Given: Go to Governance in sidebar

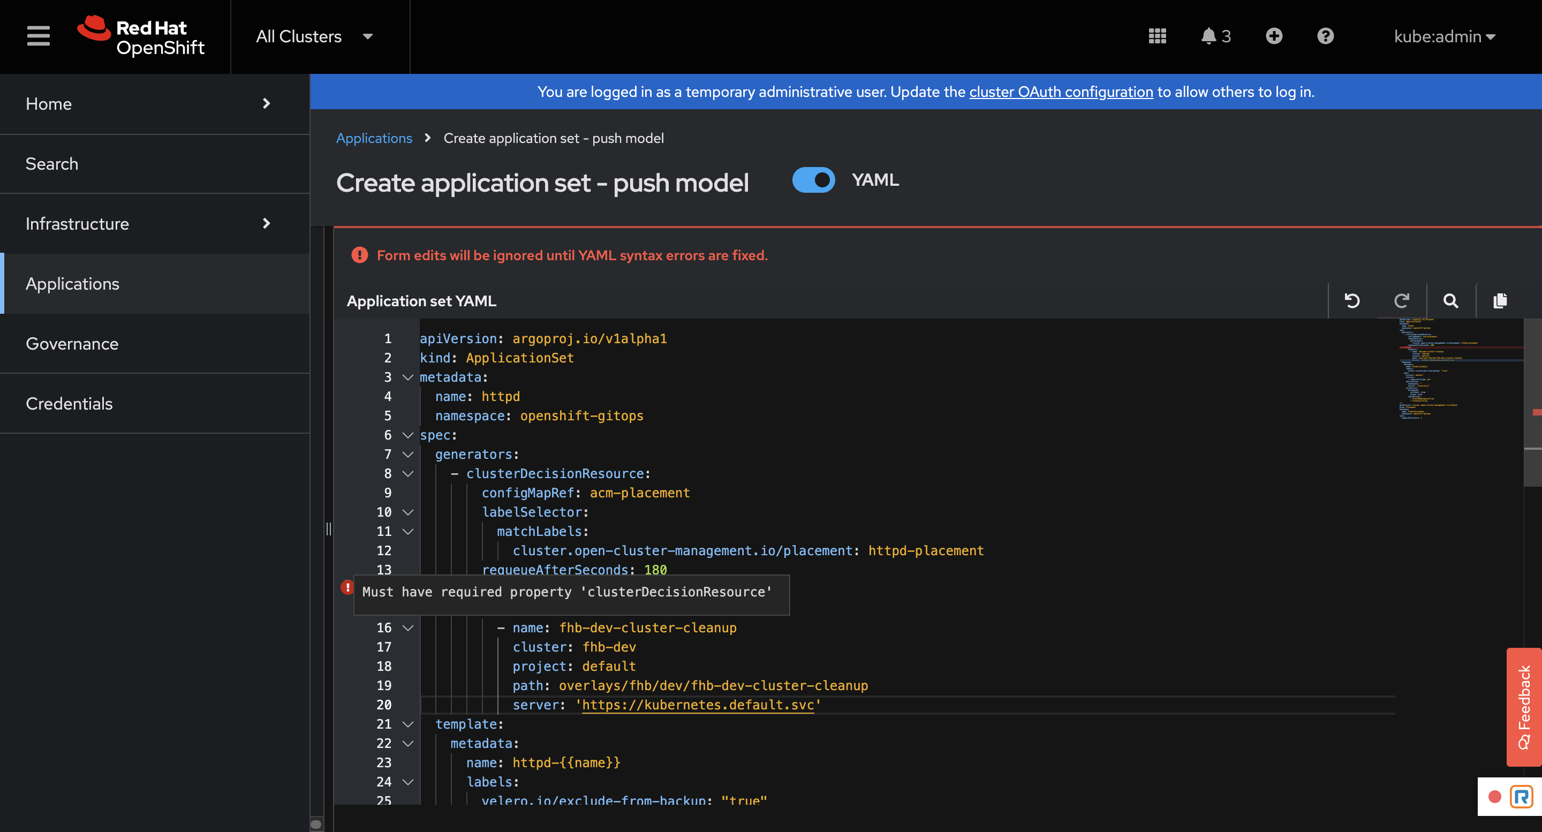Looking at the screenshot, I should [72, 344].
